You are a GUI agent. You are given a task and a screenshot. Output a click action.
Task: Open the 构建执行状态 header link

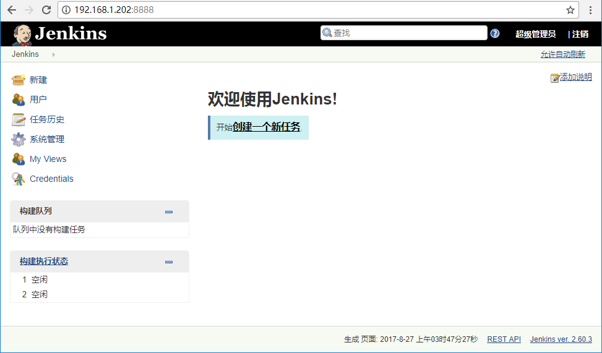coord(44,262)
